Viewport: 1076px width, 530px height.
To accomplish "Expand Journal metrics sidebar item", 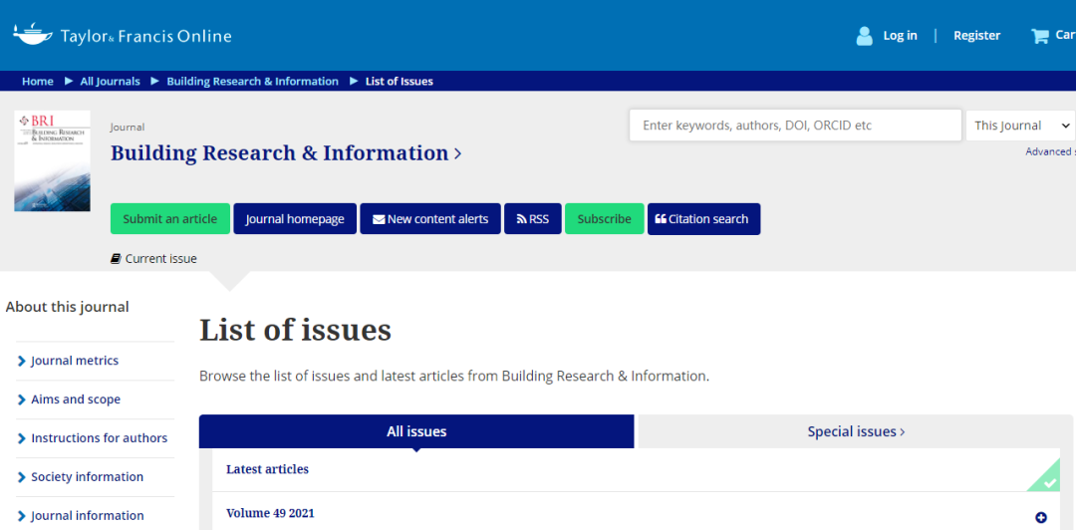I will point(75,361).
